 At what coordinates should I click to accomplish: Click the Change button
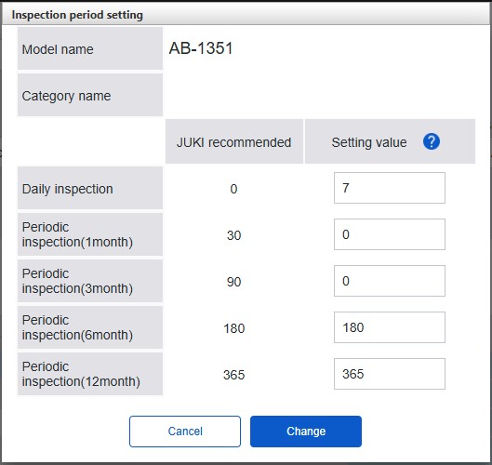(306, 432)
